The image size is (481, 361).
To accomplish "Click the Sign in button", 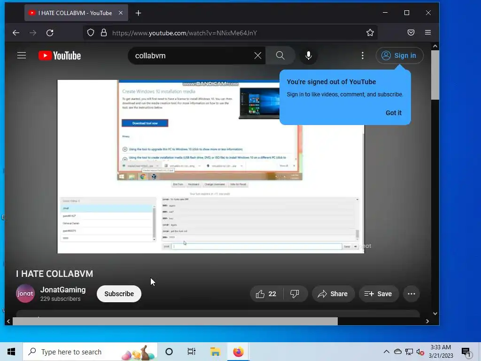I will tap(399, 55).
